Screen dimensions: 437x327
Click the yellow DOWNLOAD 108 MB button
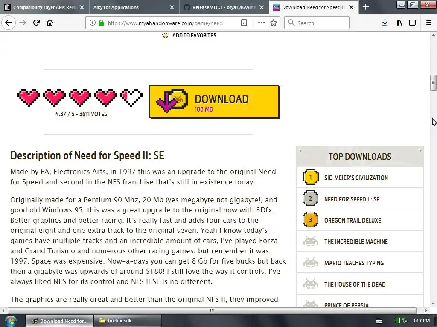point(215,102)
